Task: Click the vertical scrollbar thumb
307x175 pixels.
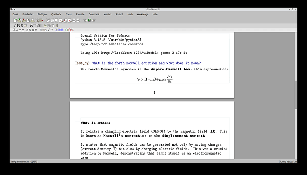Action: pyautogui.click(x=296, y=95)
